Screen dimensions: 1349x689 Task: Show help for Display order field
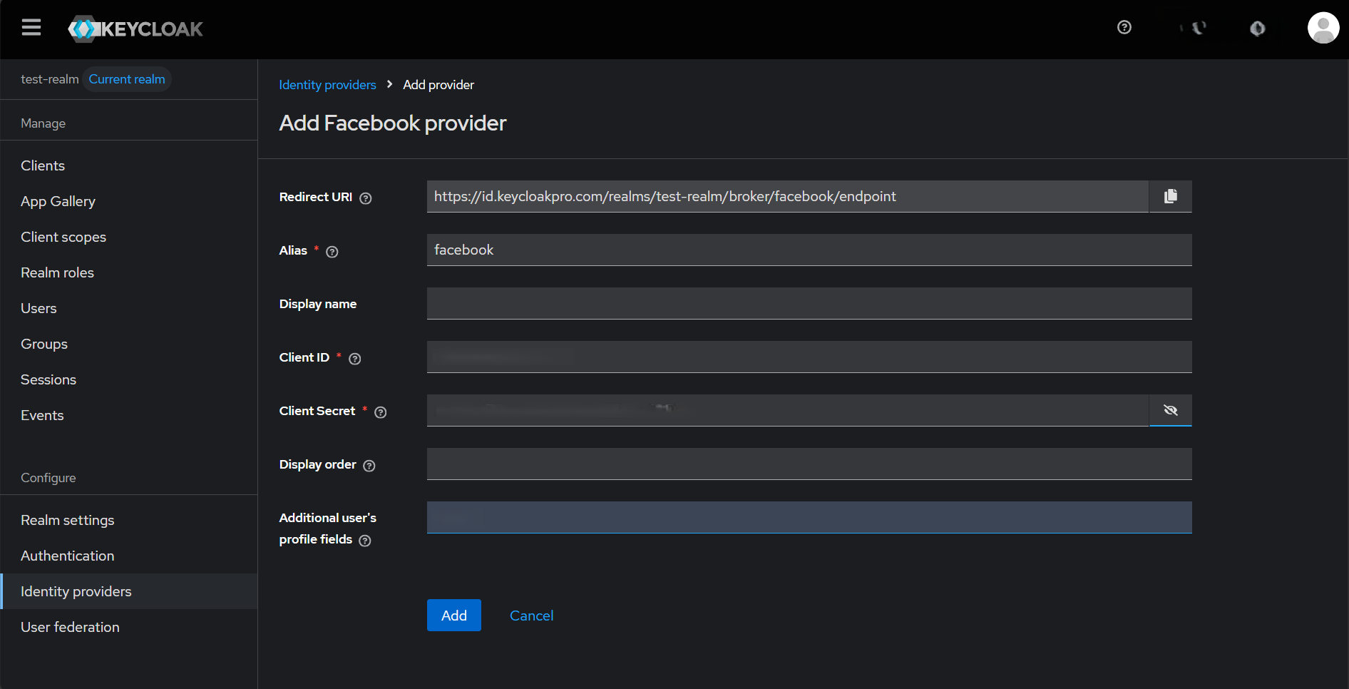coord(369,466)
